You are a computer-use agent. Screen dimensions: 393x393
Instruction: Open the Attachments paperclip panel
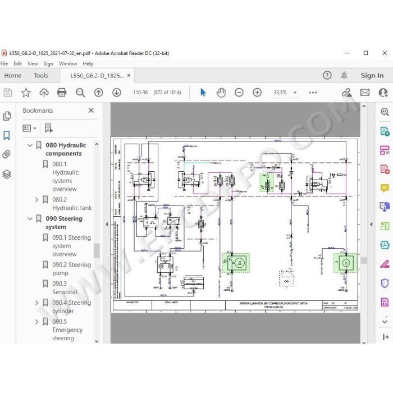(7, 154)
